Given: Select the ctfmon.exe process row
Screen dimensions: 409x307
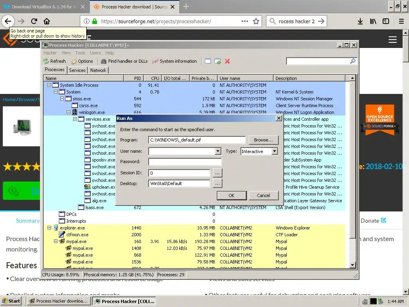Looking at the screenshot, I should [195, 235].
